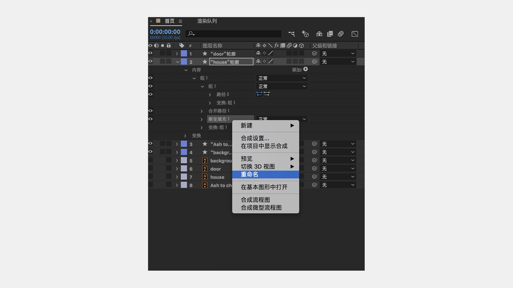Click the current time display 0:00:00:00
Viewport: 513px width, 288px height.
pyautogui.click(x=165, y=31)
